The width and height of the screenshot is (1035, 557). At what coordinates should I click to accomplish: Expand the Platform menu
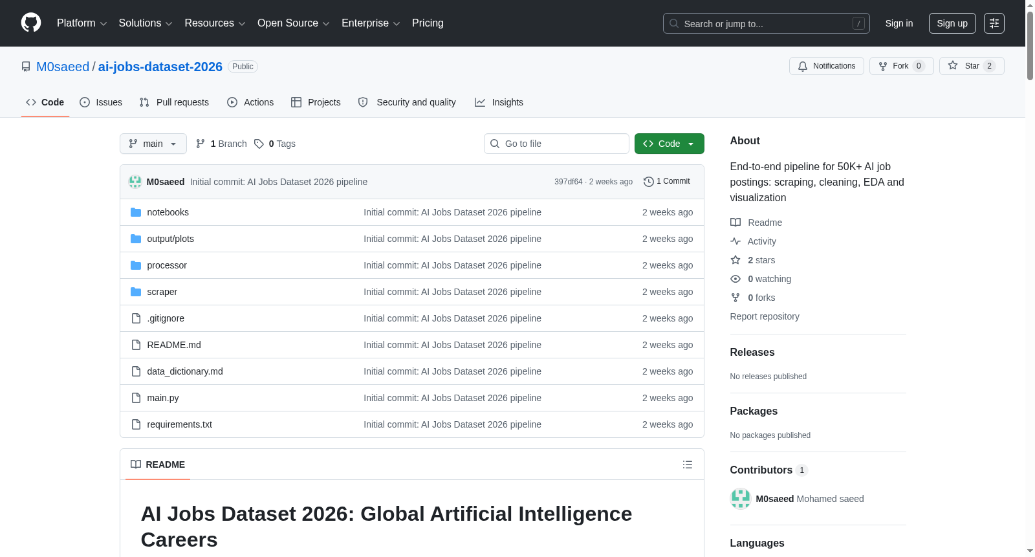pos(82,23)
